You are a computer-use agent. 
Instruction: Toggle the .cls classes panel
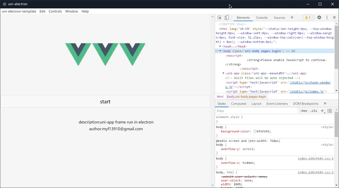314,111
